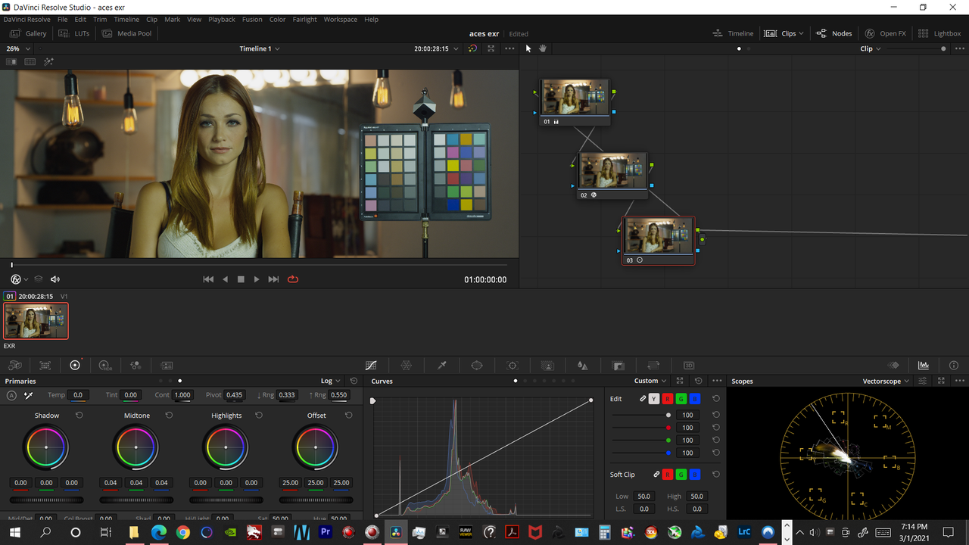Open the Vectorscope scope type dropdown
969x545 pixels.
(884, 381)
